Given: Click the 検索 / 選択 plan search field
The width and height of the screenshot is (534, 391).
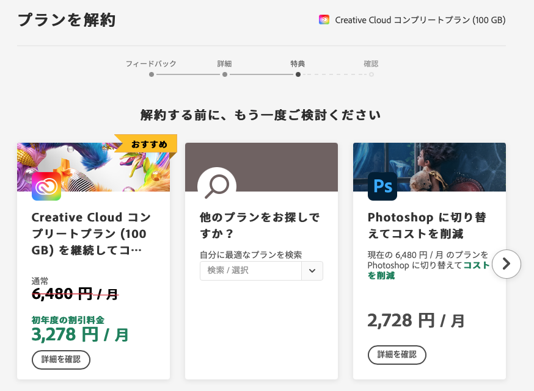Looking at the screenshot, I should [x=251, y=270].
